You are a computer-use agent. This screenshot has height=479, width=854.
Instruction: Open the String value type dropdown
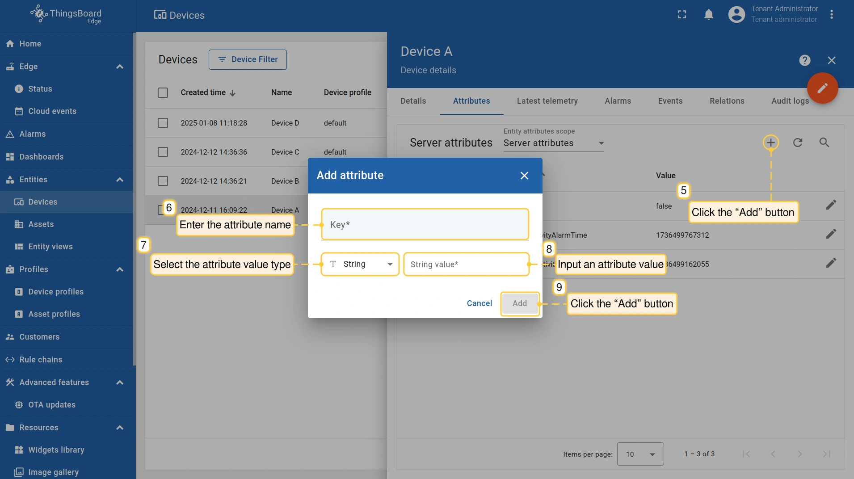click(x=360, y=264)
